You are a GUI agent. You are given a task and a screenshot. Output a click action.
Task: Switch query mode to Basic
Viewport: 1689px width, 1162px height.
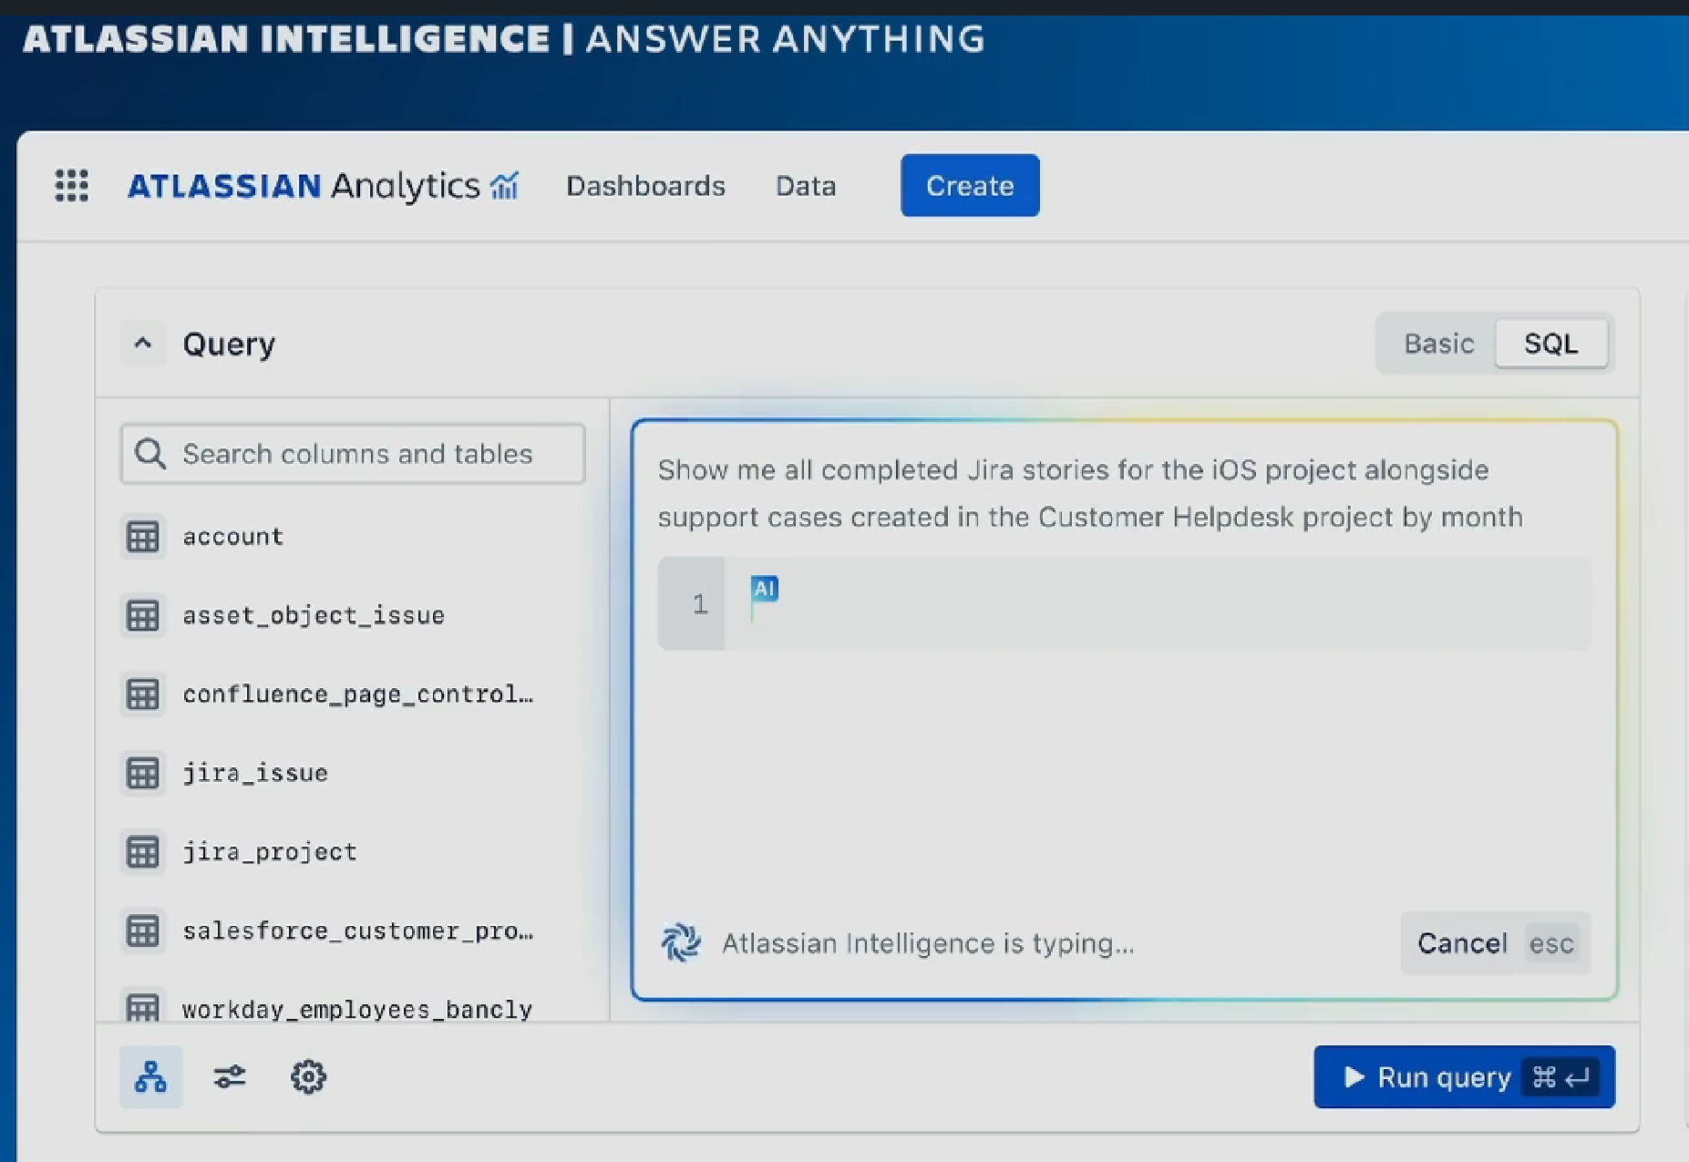point(1438,344)
